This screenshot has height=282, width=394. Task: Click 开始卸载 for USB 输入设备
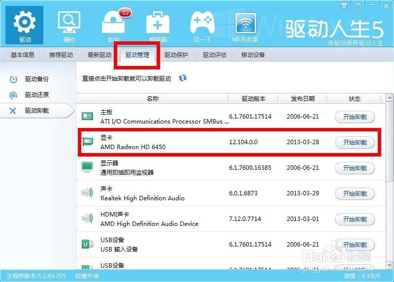pos(355,245)
